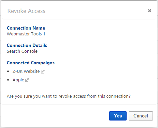Click the bullet before Apple

8,80
